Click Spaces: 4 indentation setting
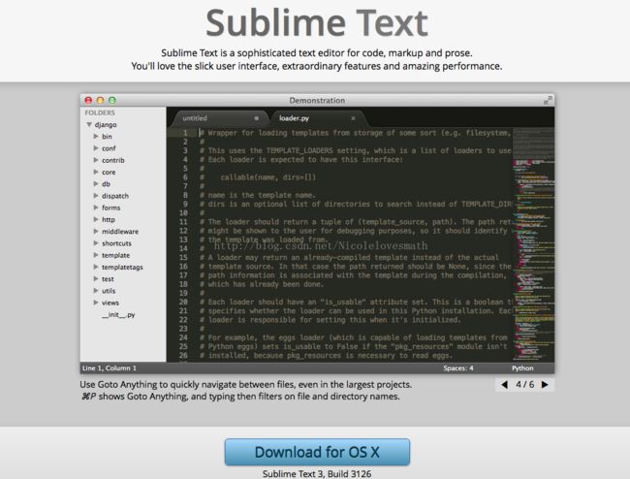Image resolution: width=630 pixels, height=479 pixels. click(x=458, y=368)
